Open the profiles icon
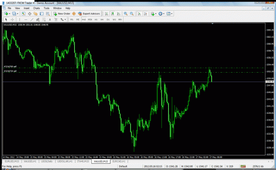The width and height of the screenshot is (276, 170). pyautogui.click(x=14, y=14)
